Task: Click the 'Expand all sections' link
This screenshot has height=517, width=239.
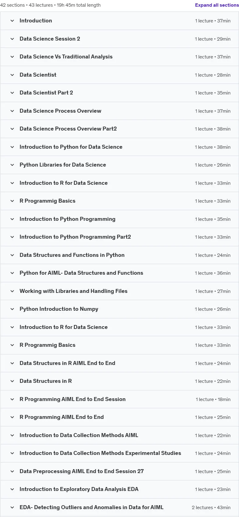Action: tap(217, 5)
